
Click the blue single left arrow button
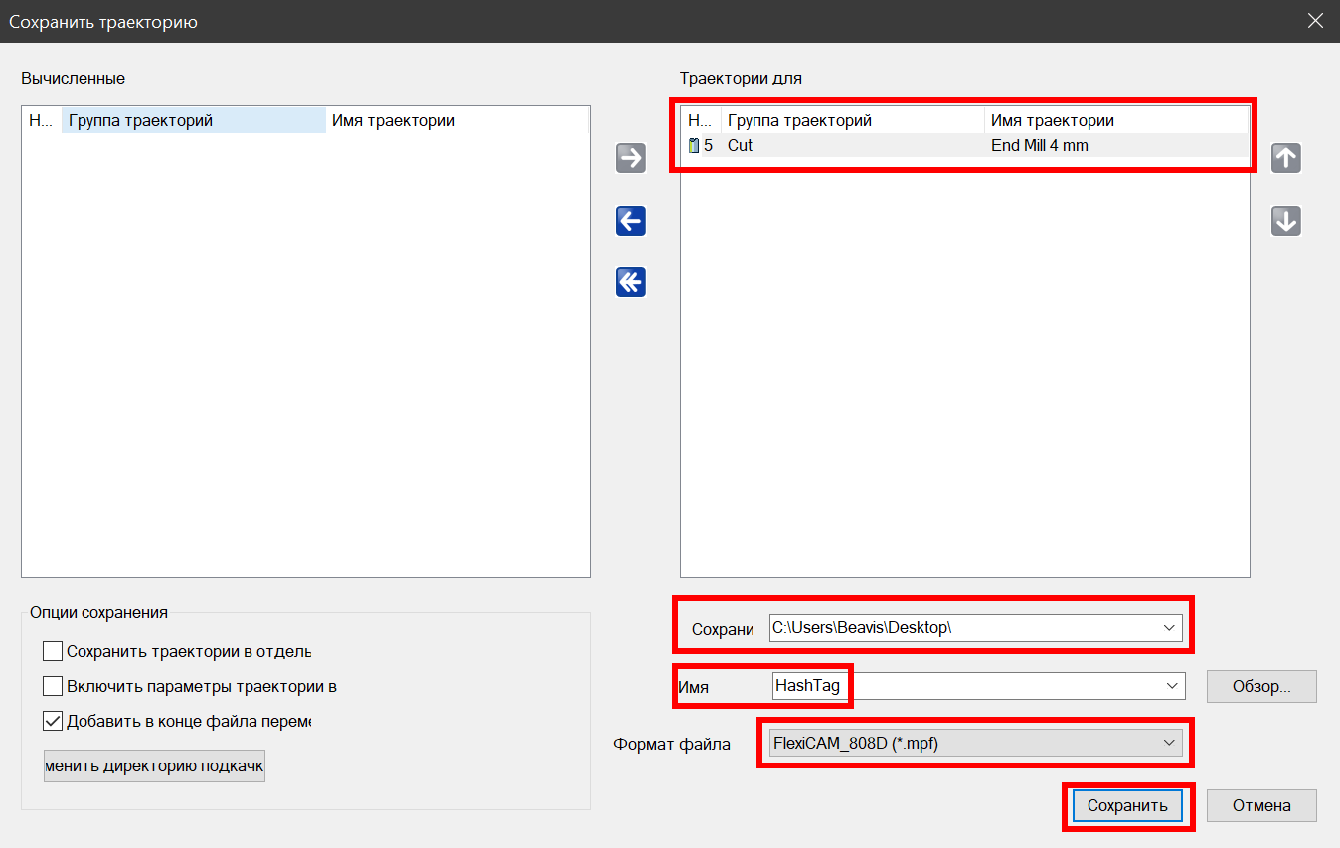coord(631,221)
